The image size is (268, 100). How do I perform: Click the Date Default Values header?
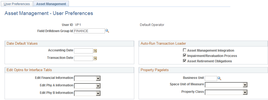(22, 44)
